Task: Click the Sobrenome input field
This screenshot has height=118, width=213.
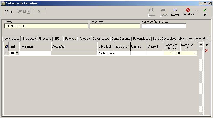Action: click(x=115, y=26)
